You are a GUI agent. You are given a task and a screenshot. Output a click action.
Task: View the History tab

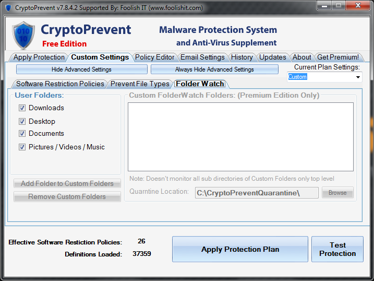point(242,57)
